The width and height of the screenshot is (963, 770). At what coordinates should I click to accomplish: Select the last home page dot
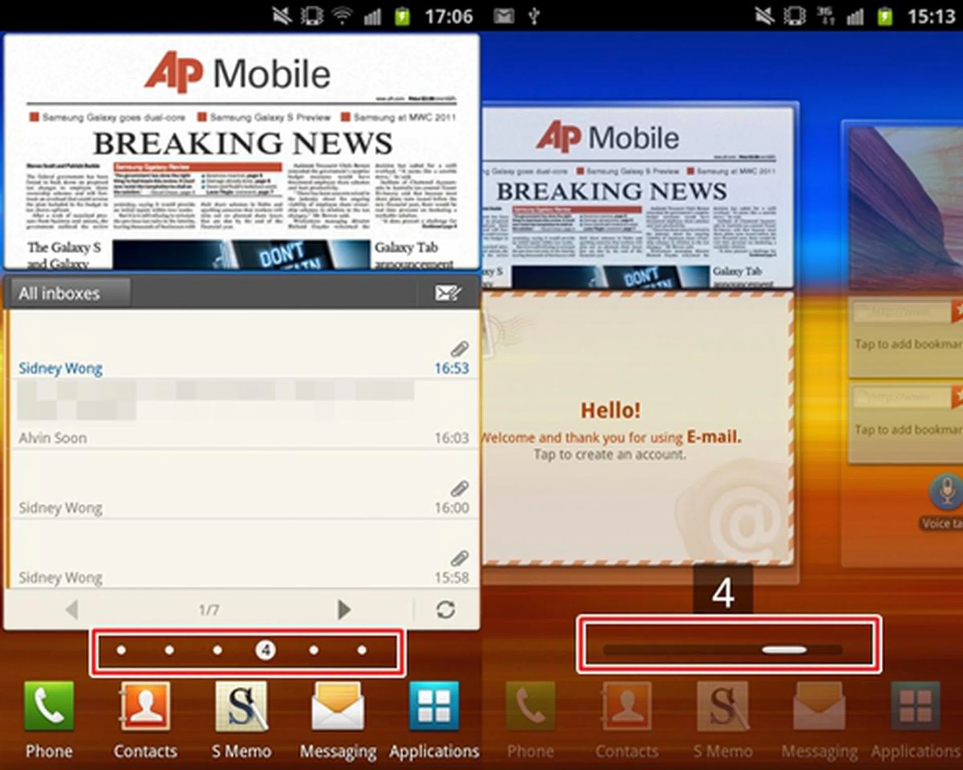pyautogui.click(x=362, y=650)
